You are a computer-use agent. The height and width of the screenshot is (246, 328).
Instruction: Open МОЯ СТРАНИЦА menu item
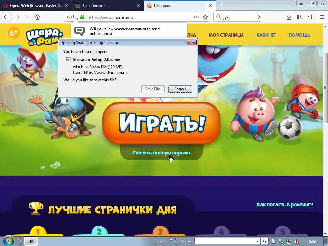pyautogui.click(x=226, y=35)
